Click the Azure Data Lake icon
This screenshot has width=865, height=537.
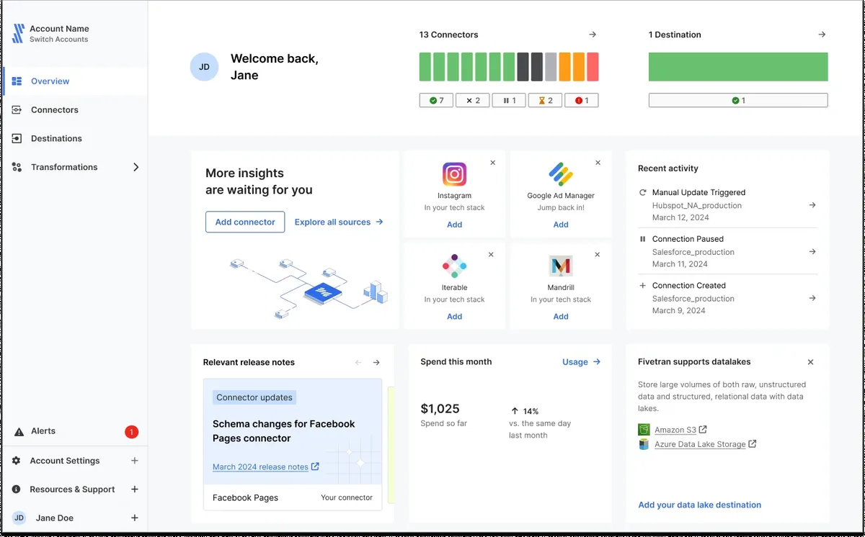coord(644,444)
